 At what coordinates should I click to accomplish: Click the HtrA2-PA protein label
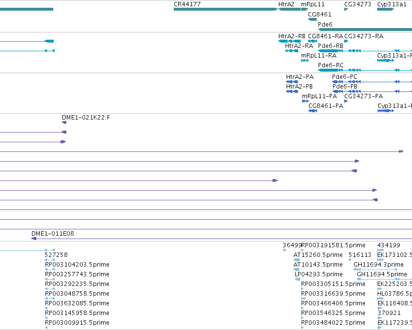pyautogui.click(x=300, y=76)
